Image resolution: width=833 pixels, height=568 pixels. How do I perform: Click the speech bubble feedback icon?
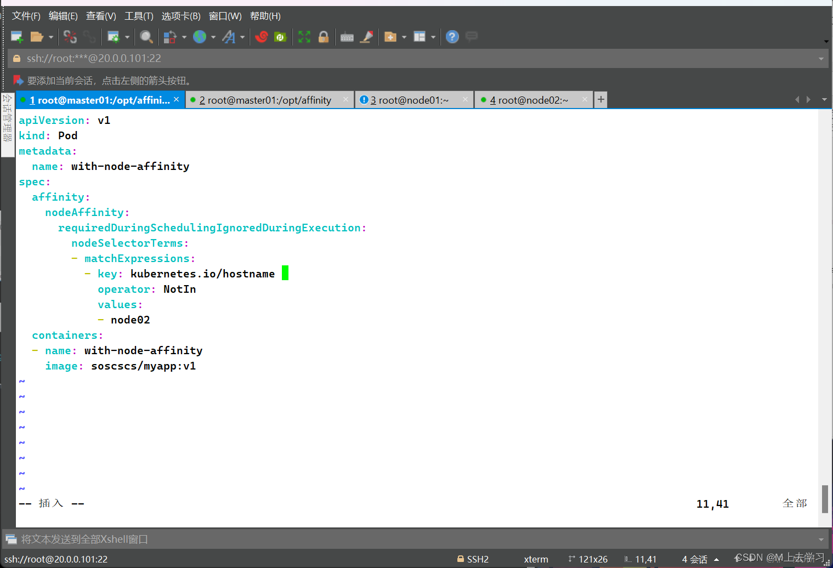pos(471,37)
